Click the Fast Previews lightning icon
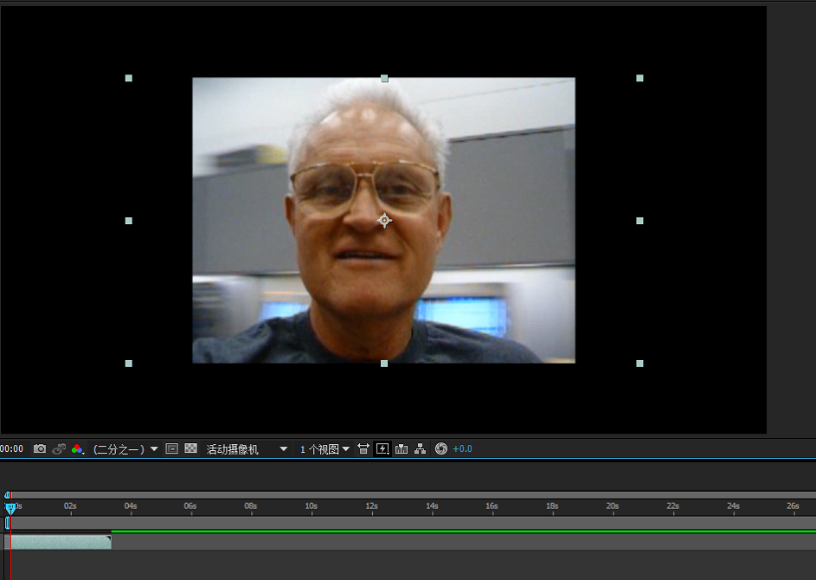Image resolution: width=816 pixels, height=580 pixels. tap(382, 448)
